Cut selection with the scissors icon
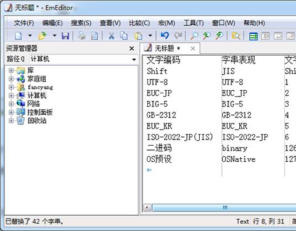 (x=112, y=36)
